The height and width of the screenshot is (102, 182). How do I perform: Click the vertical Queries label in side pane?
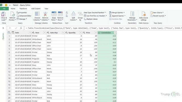pyautogui.click(x=3, y=36)
